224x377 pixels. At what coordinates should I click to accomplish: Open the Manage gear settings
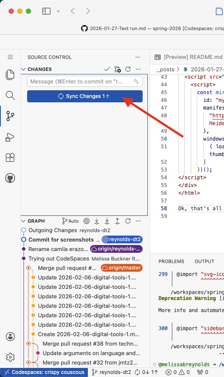point(10,357)
